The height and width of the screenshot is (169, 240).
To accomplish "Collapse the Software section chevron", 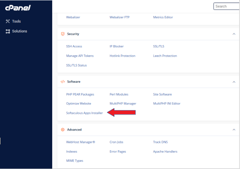I will pyautogui.click(x=234, y=82).
